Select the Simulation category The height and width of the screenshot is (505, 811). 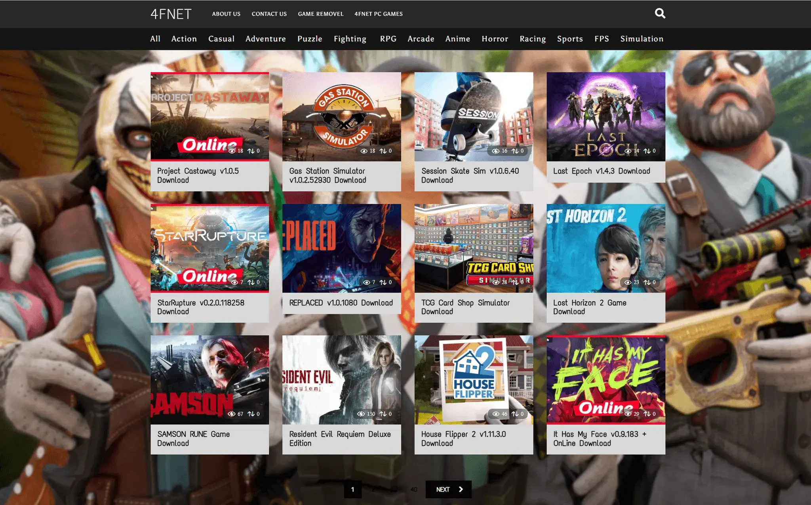[x=642, y=39]
